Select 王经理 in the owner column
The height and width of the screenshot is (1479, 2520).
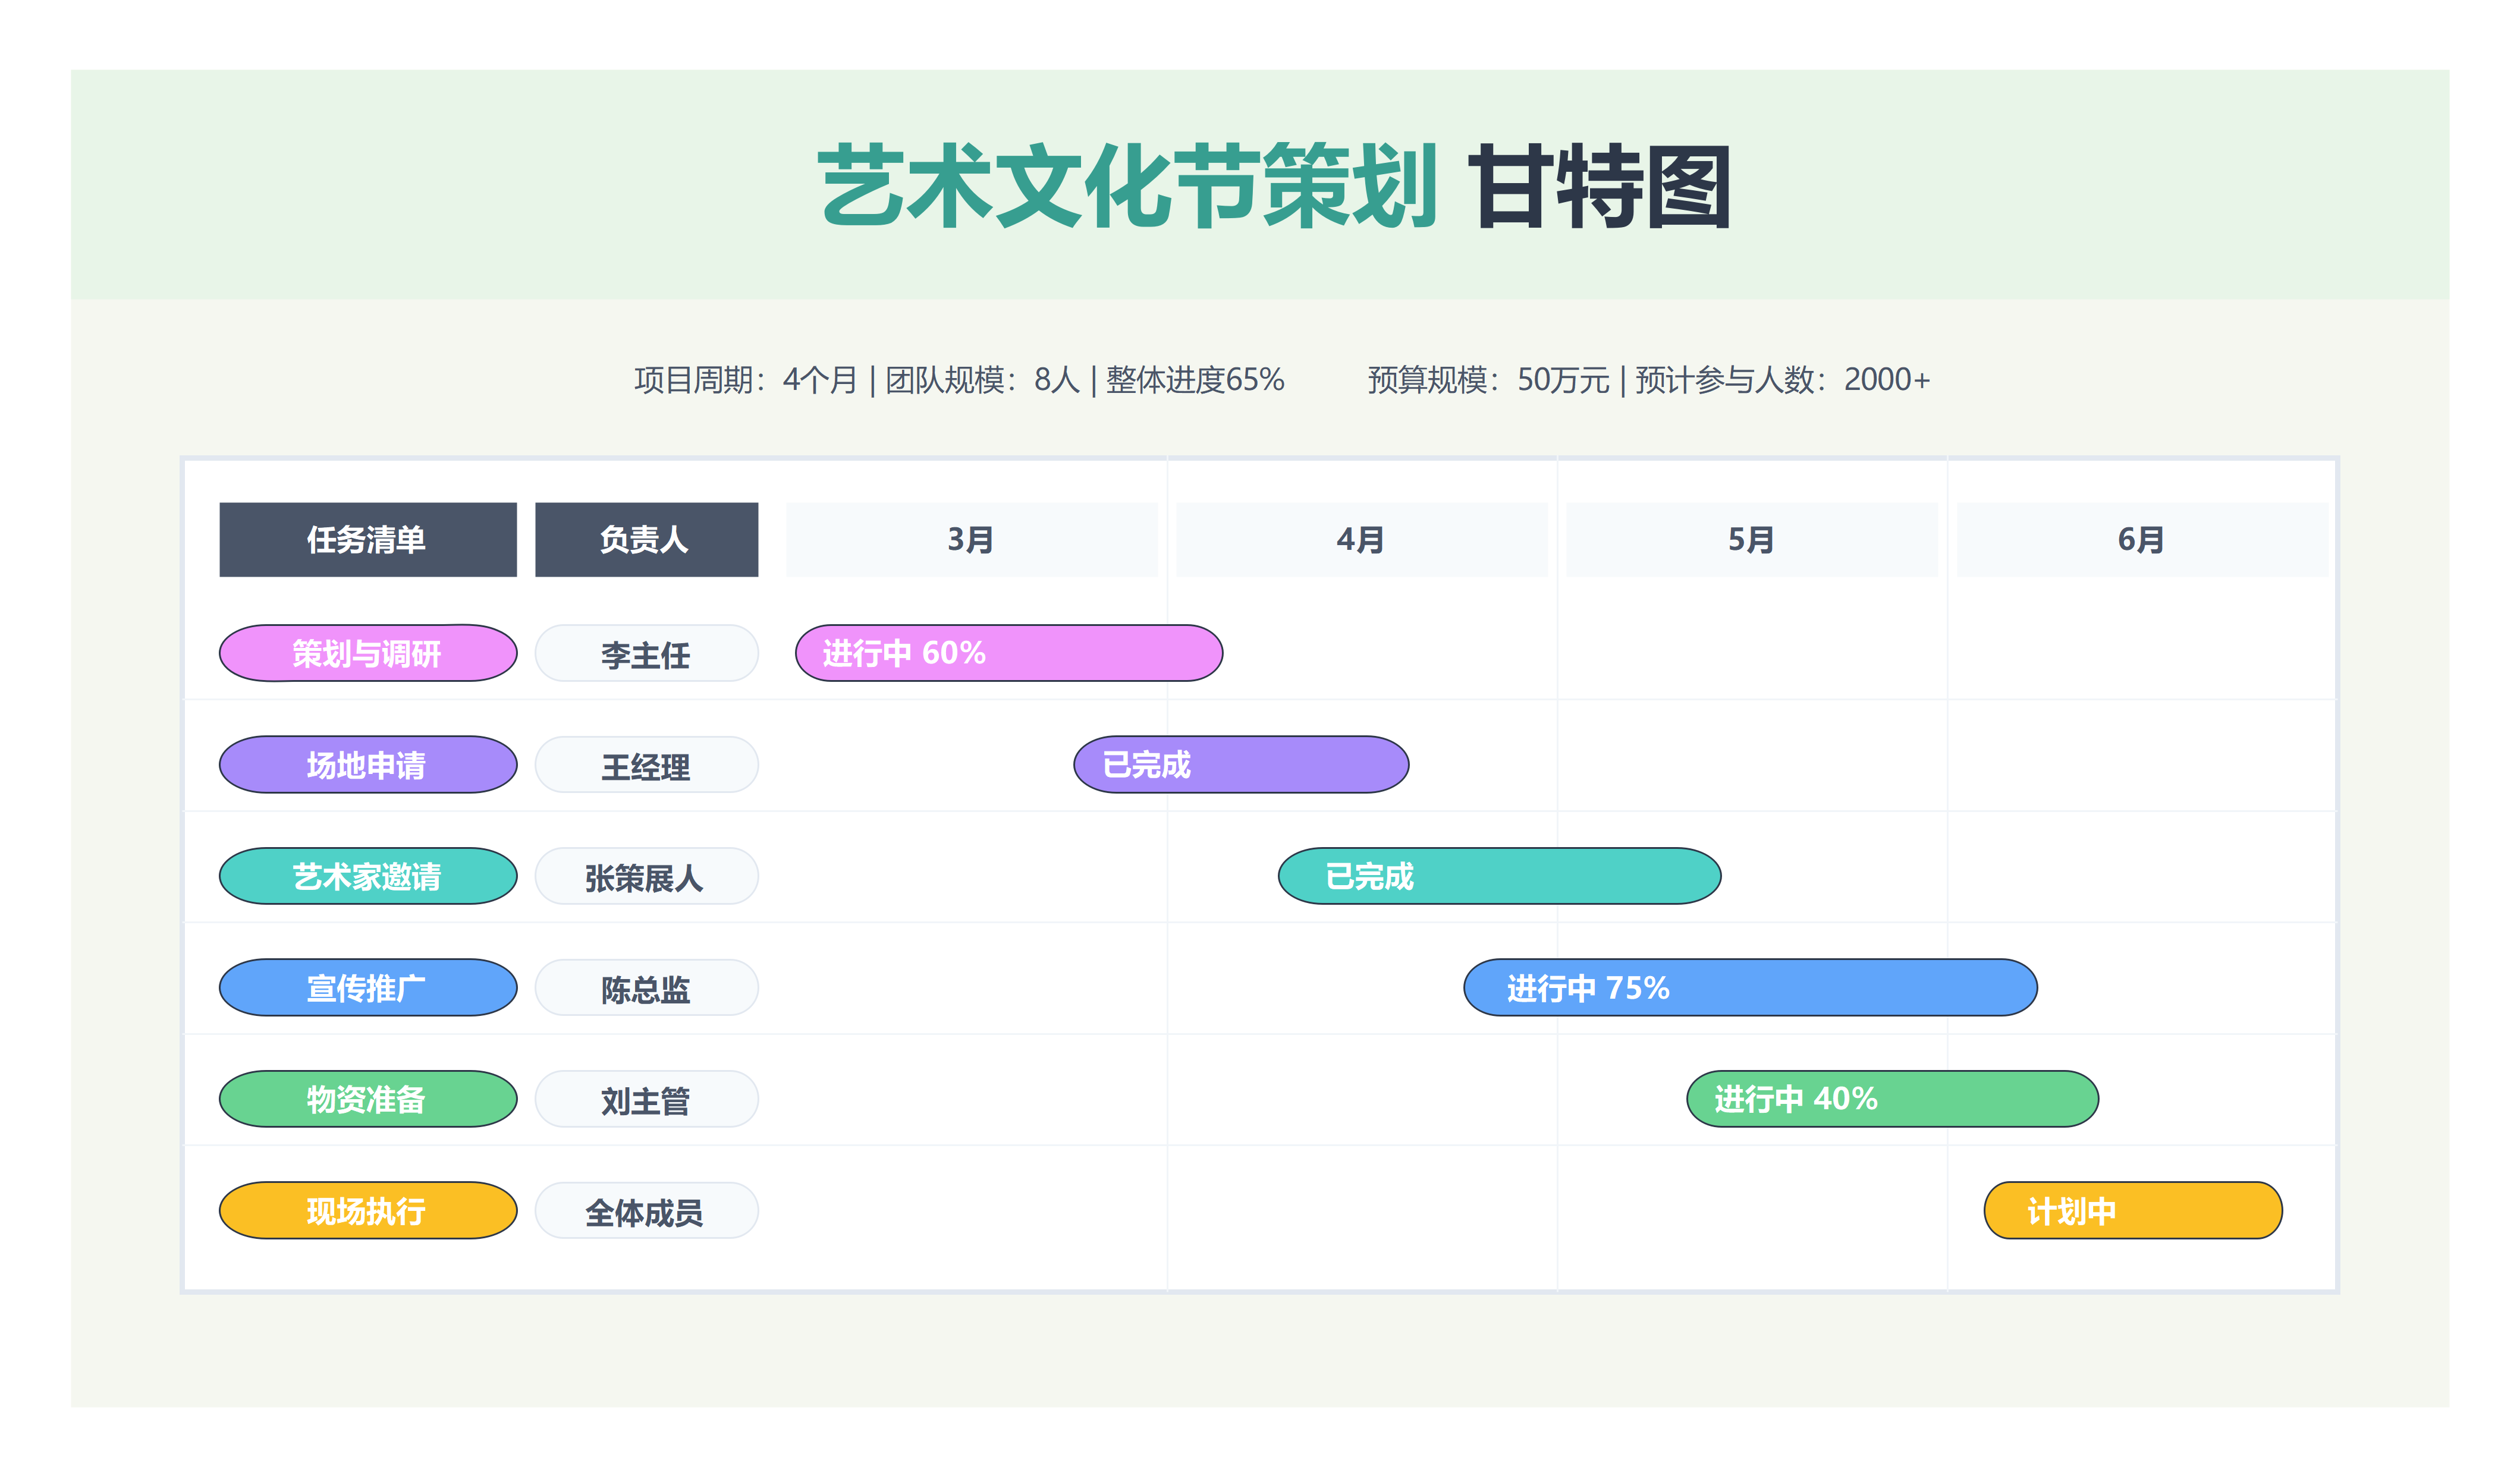(x=646, y=765)
